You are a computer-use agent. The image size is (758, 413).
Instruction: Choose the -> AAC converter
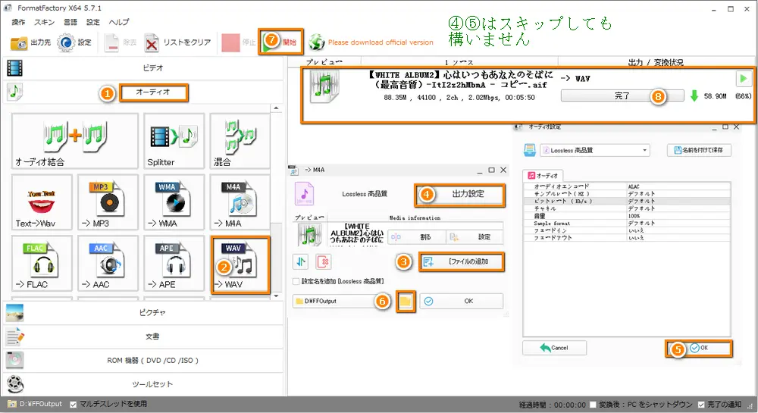tap(108, 263)
